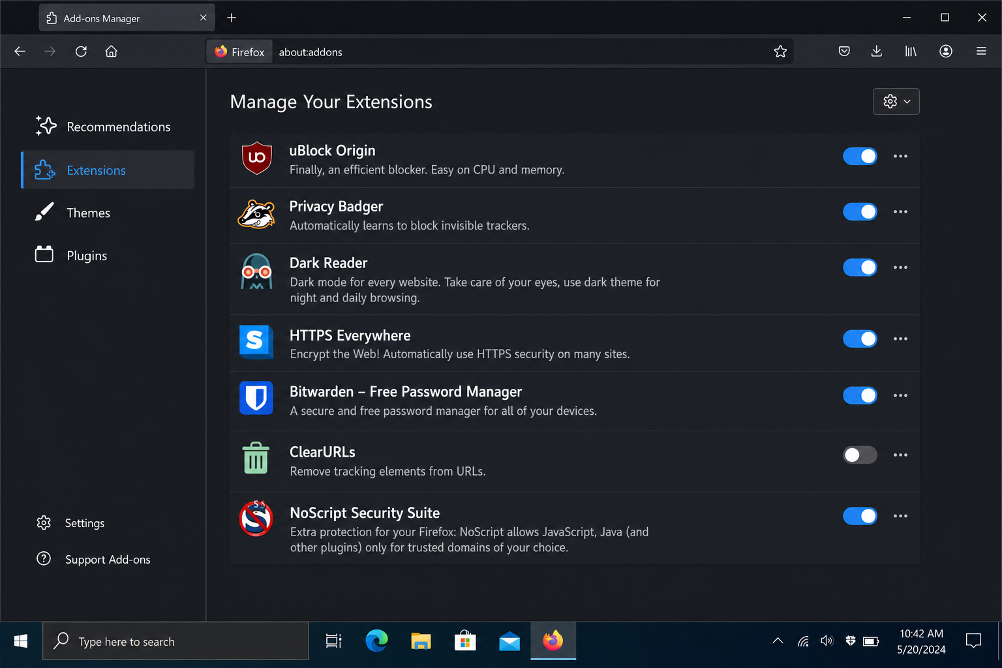Reload the current page
The image size is (1002, 668).
[x=81, y=52]
